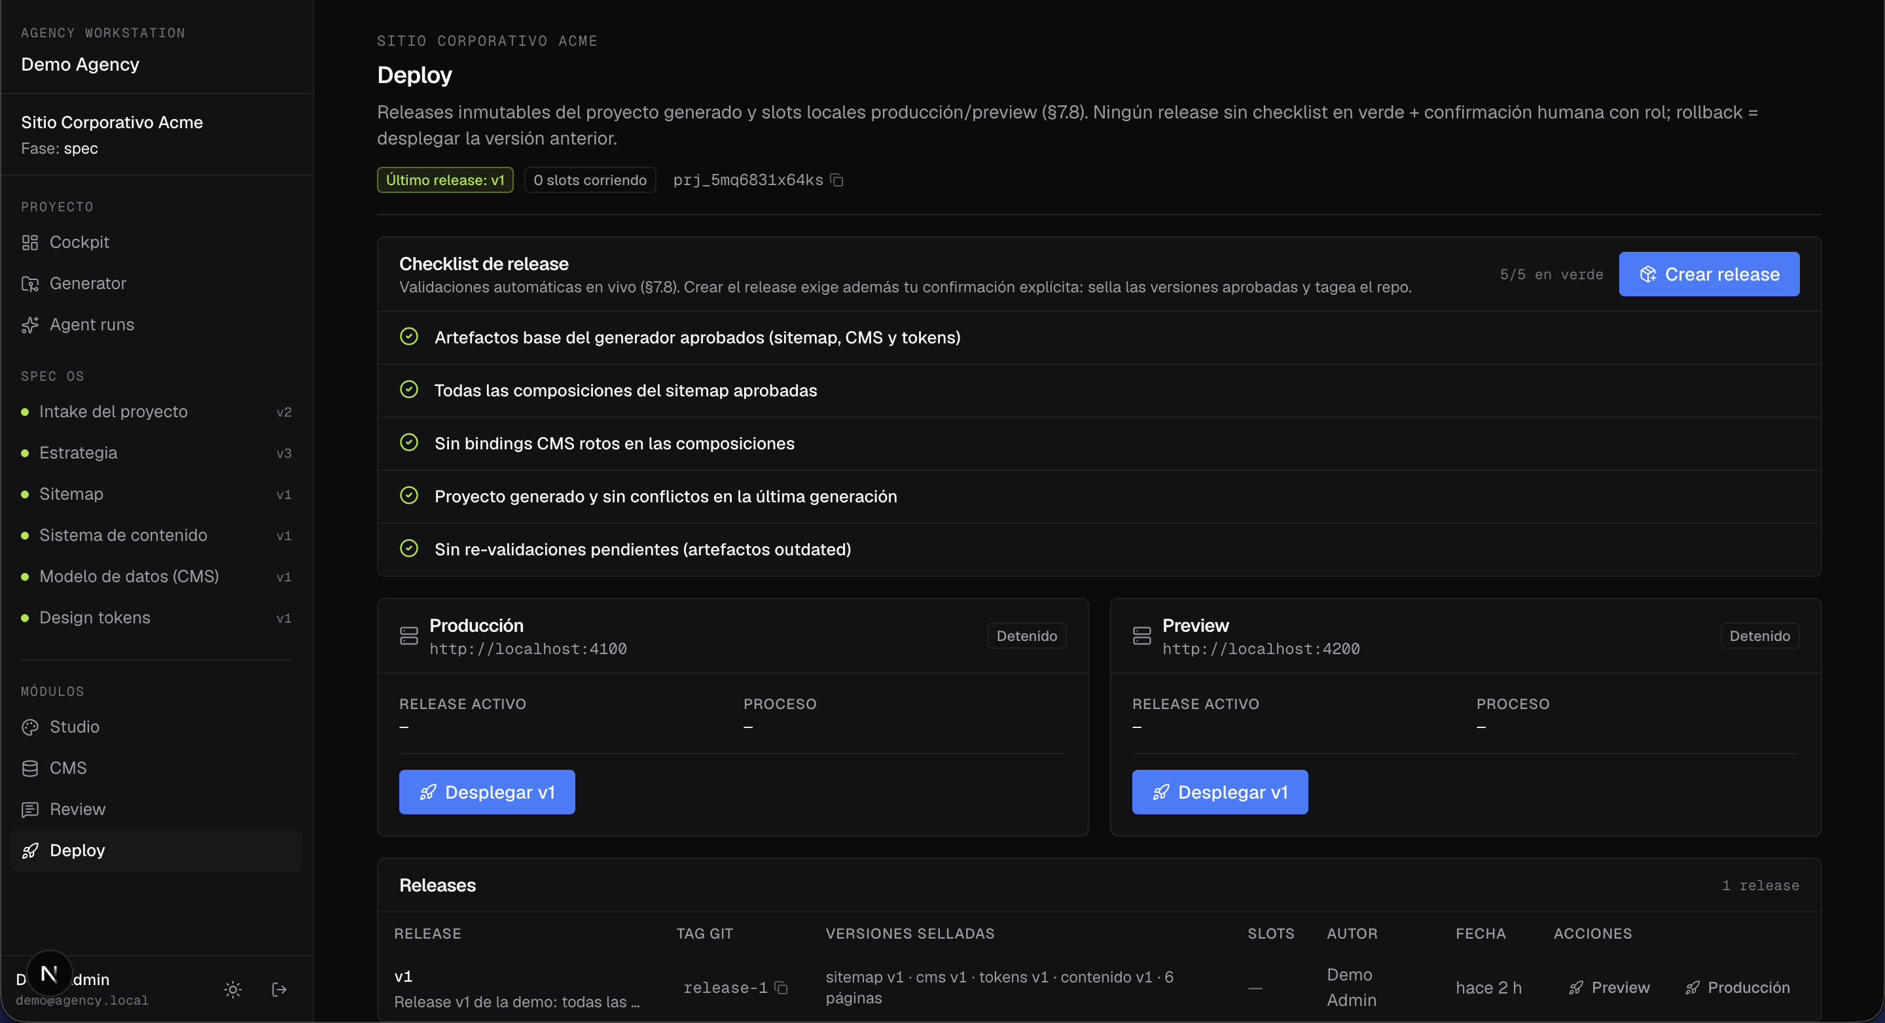Click the http://localhost:4100 URL

point(528,649)
